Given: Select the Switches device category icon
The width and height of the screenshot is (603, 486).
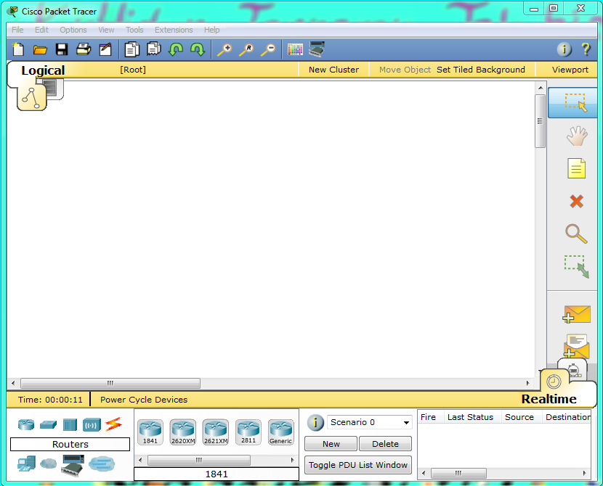Looking at the screenshot, I should [x=48, y=424].
